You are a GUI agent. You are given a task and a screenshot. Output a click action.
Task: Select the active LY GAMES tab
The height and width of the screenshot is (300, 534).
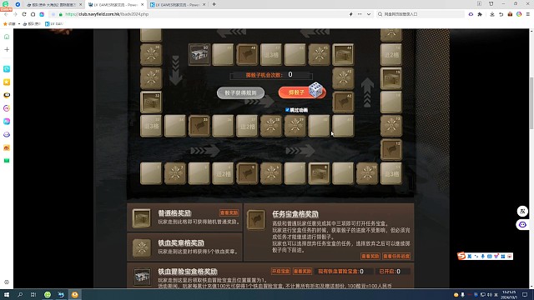(x=115, y=5)
